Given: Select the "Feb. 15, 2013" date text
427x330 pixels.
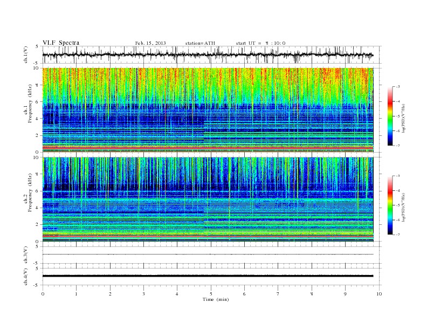Looking at the screenshot, I should (150, 43).
